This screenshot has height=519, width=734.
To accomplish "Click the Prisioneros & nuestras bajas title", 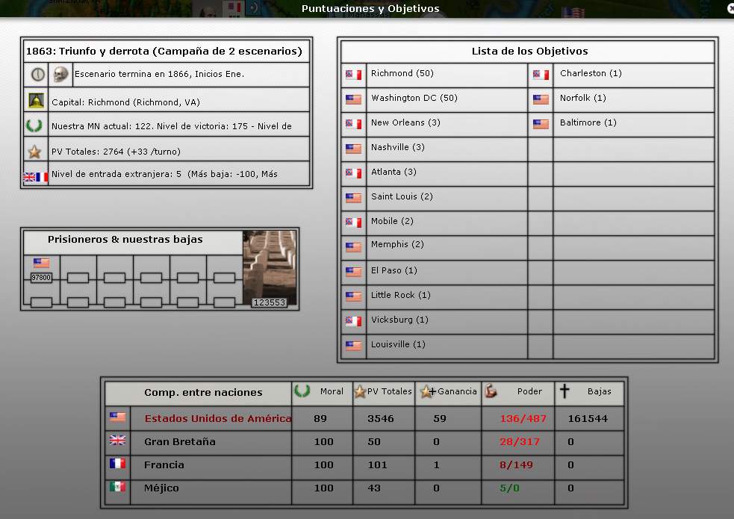I will (x=125, y=240).
